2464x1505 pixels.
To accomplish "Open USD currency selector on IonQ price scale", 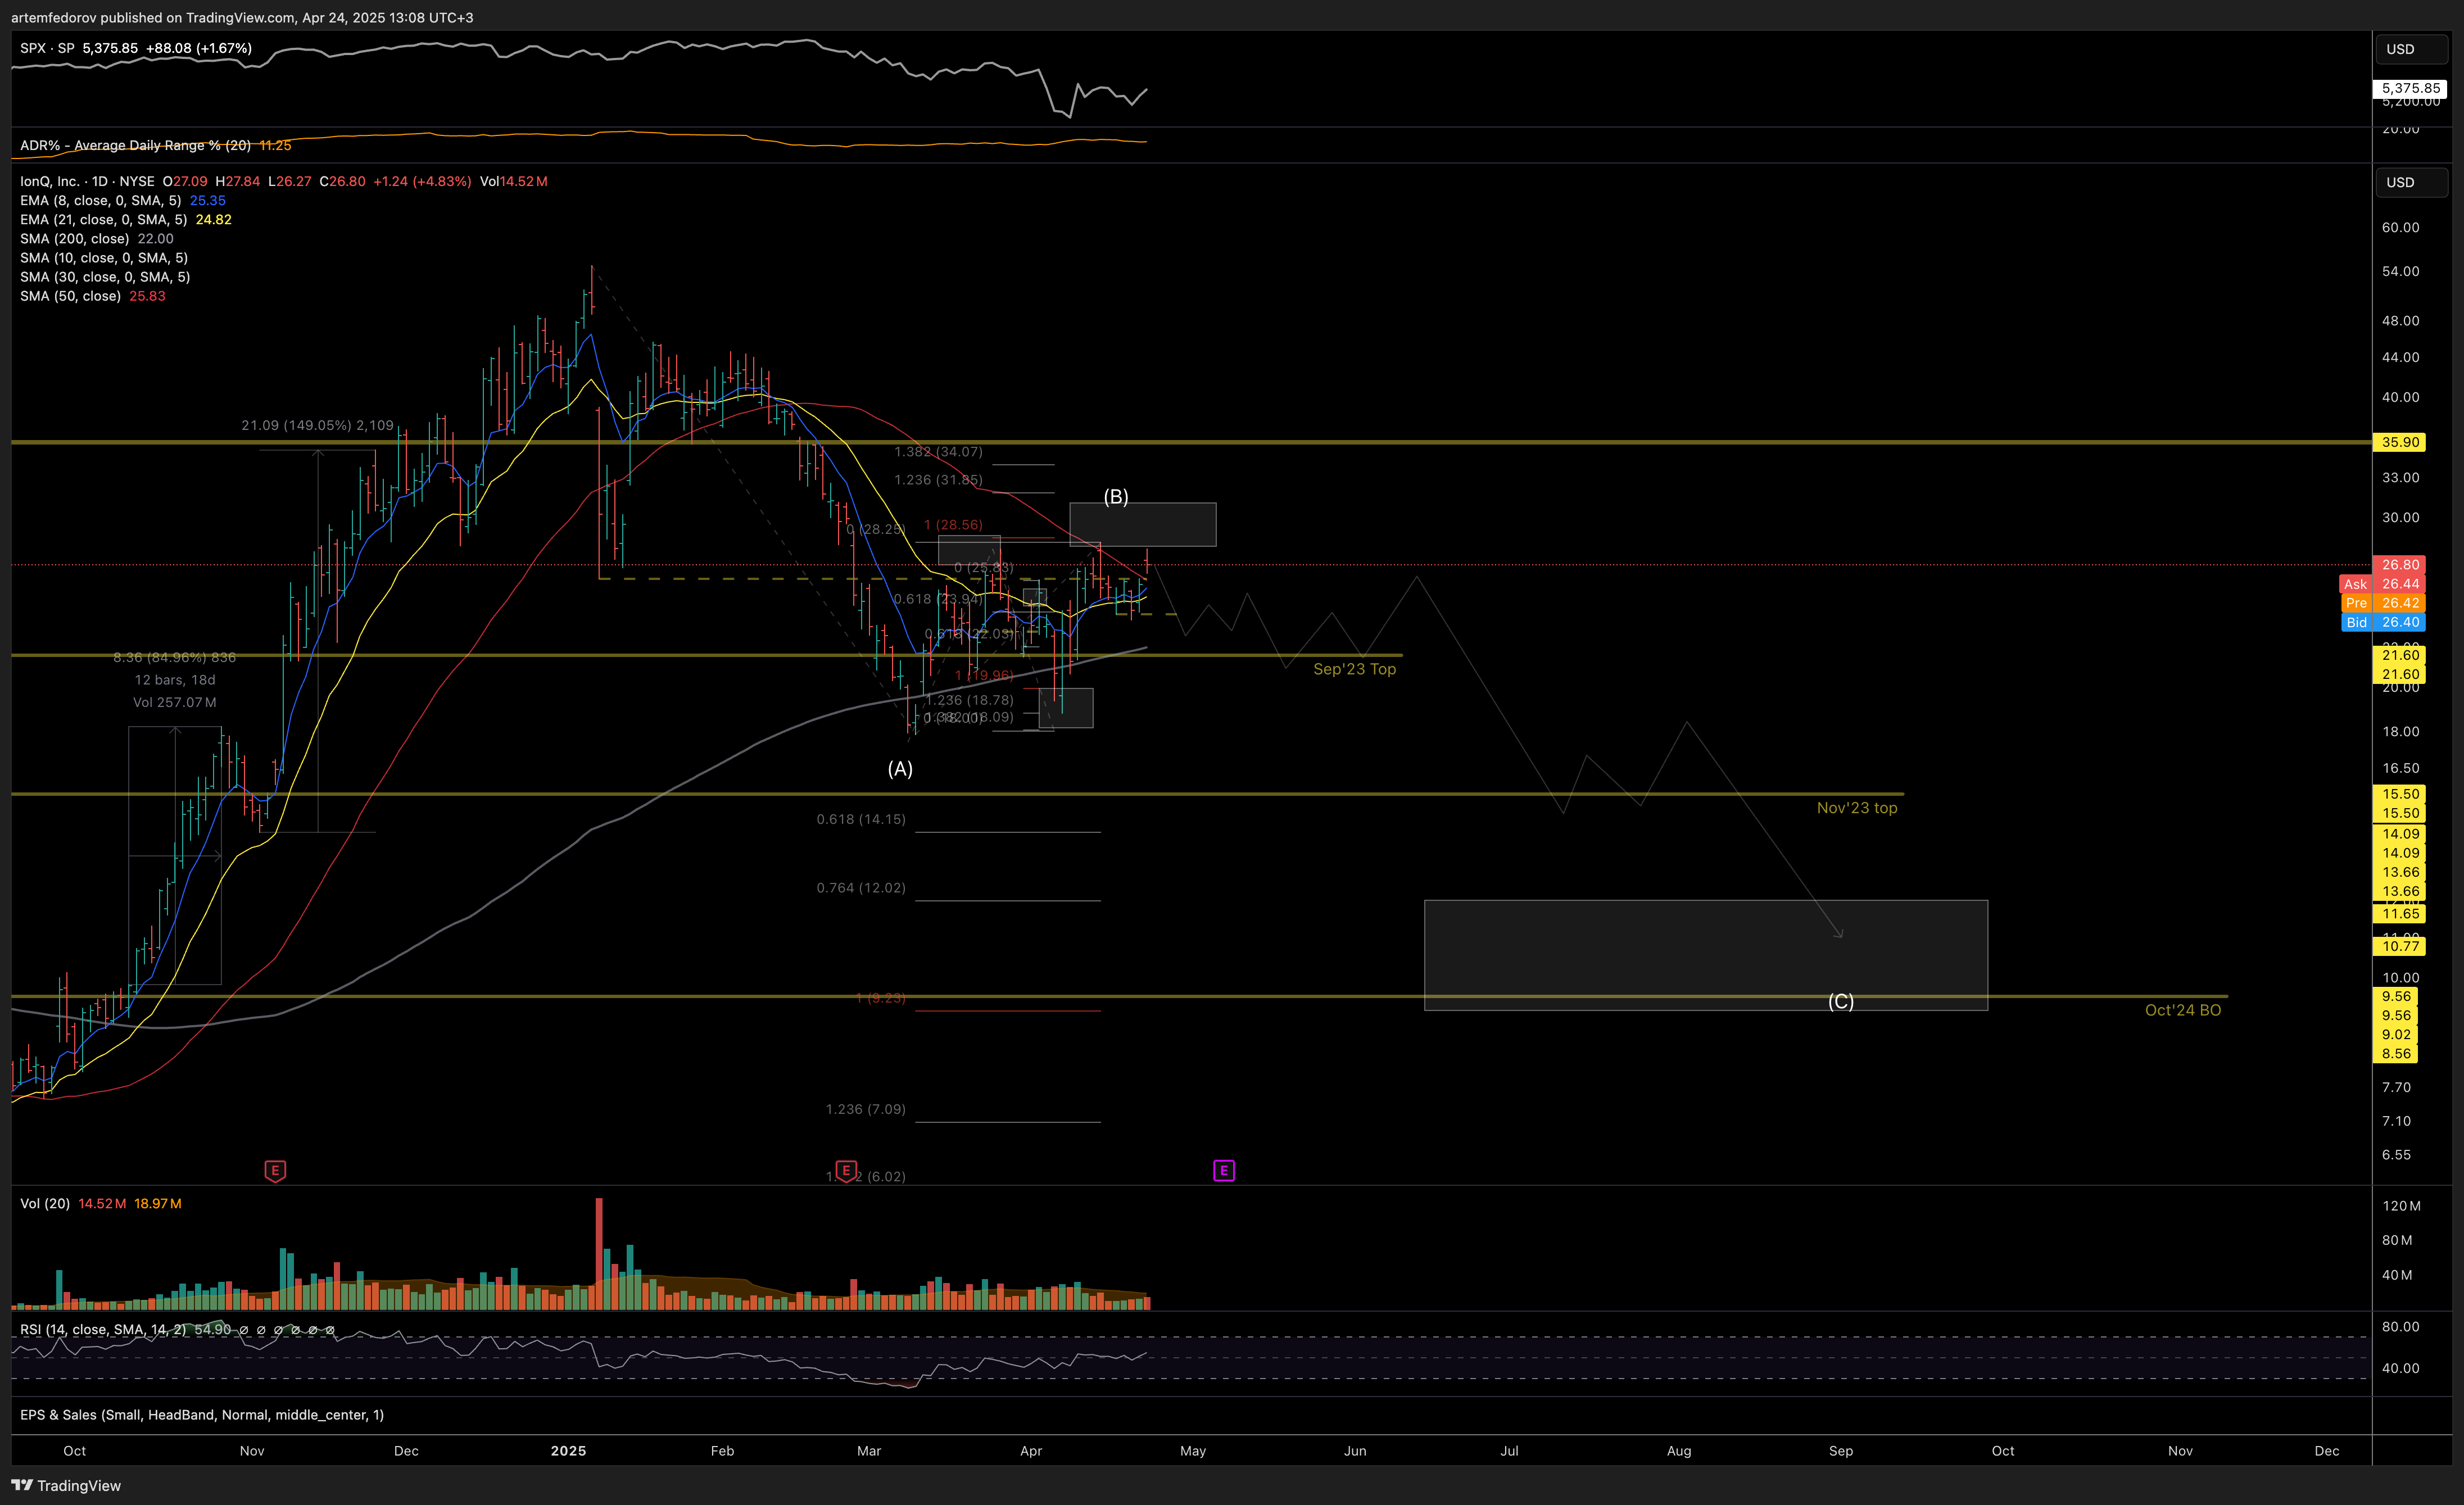I will [2411, 182].
